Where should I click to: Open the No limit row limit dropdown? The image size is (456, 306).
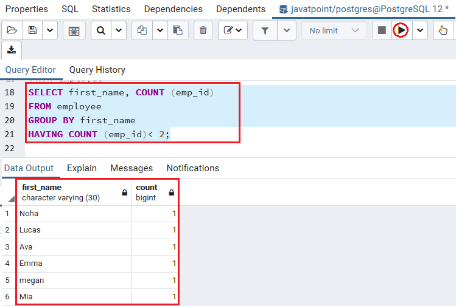(334, 30)
